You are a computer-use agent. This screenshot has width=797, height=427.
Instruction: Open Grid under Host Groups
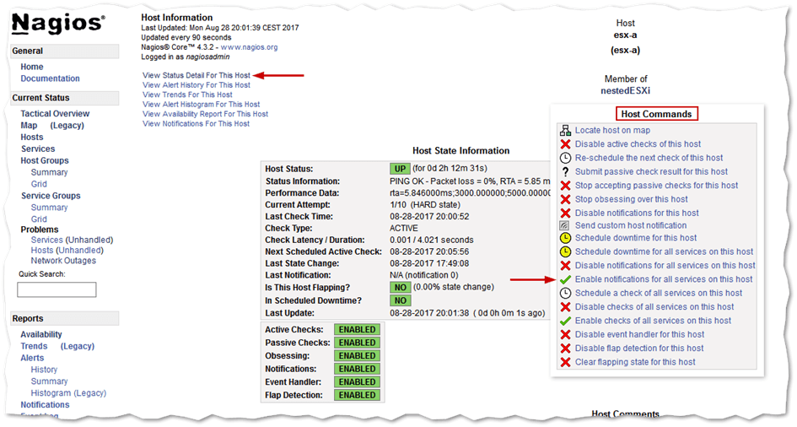pyautogui.click(x=39, y=183)
